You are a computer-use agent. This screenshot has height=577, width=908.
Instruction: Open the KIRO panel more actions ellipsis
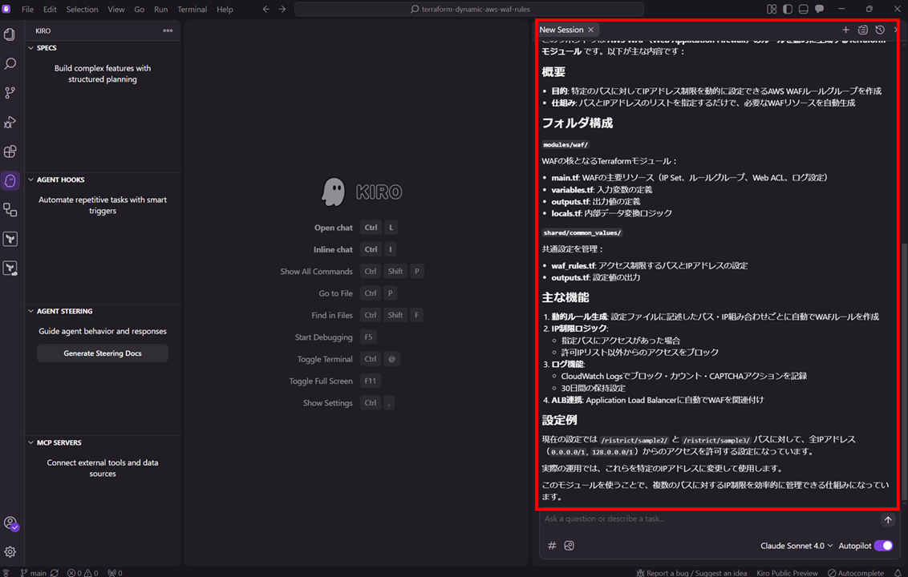point(168,30)
